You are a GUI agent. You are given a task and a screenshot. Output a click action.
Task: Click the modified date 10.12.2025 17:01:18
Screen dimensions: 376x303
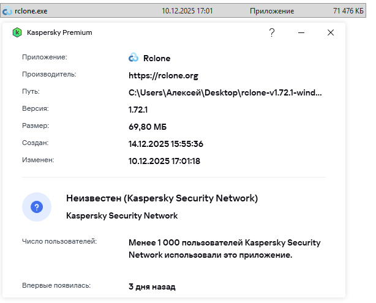click(165, 161)
